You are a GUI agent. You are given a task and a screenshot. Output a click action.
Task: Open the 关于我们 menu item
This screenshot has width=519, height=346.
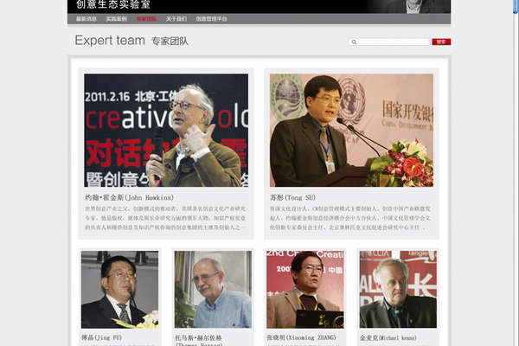tap(176, 19)
